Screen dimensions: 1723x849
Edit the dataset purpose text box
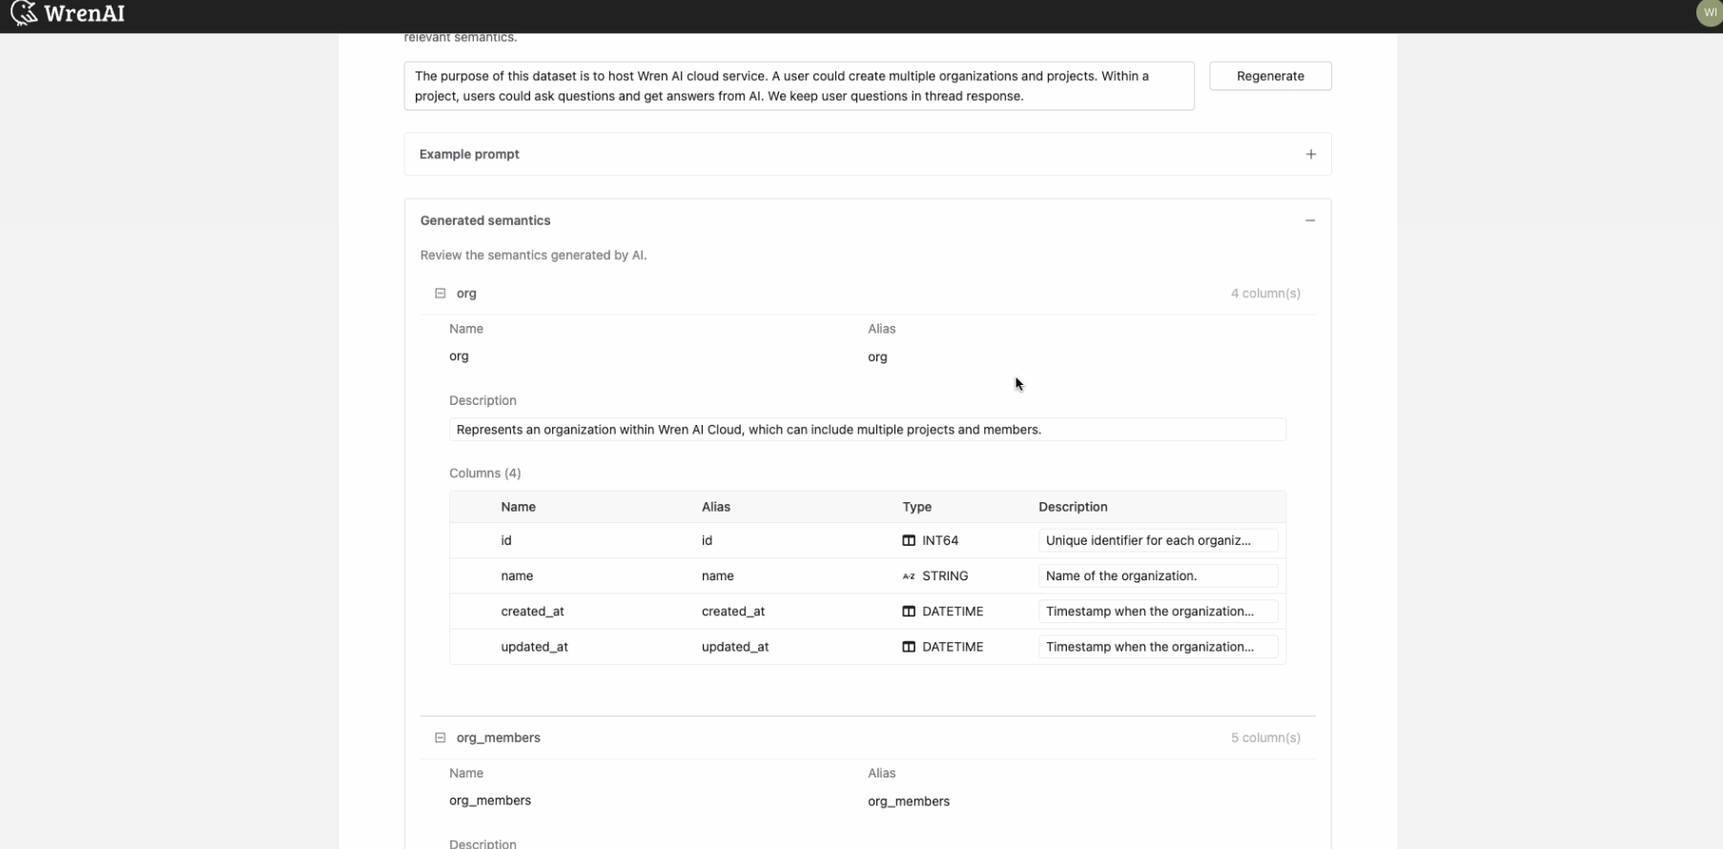pos(799,86)
